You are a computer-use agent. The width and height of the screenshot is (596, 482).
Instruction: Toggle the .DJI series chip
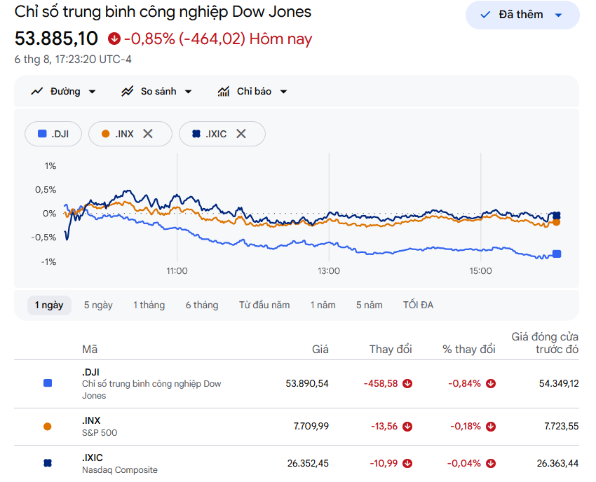53,134
